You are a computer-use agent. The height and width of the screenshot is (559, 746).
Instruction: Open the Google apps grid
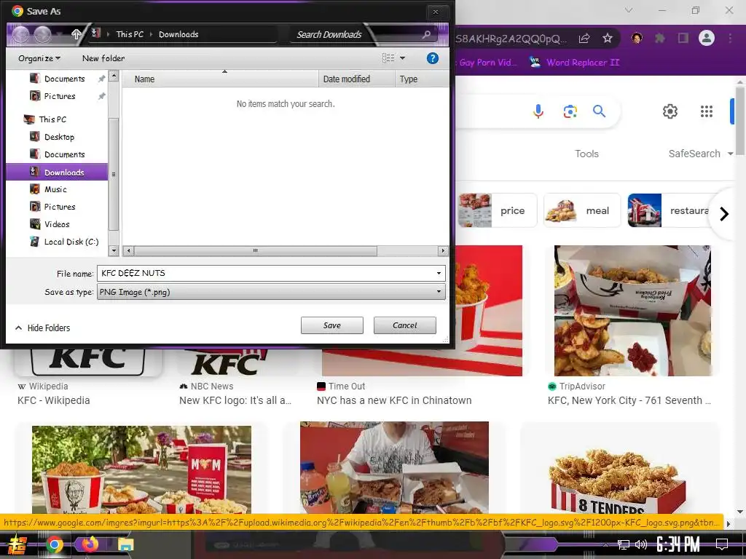(x=707, y=111)
